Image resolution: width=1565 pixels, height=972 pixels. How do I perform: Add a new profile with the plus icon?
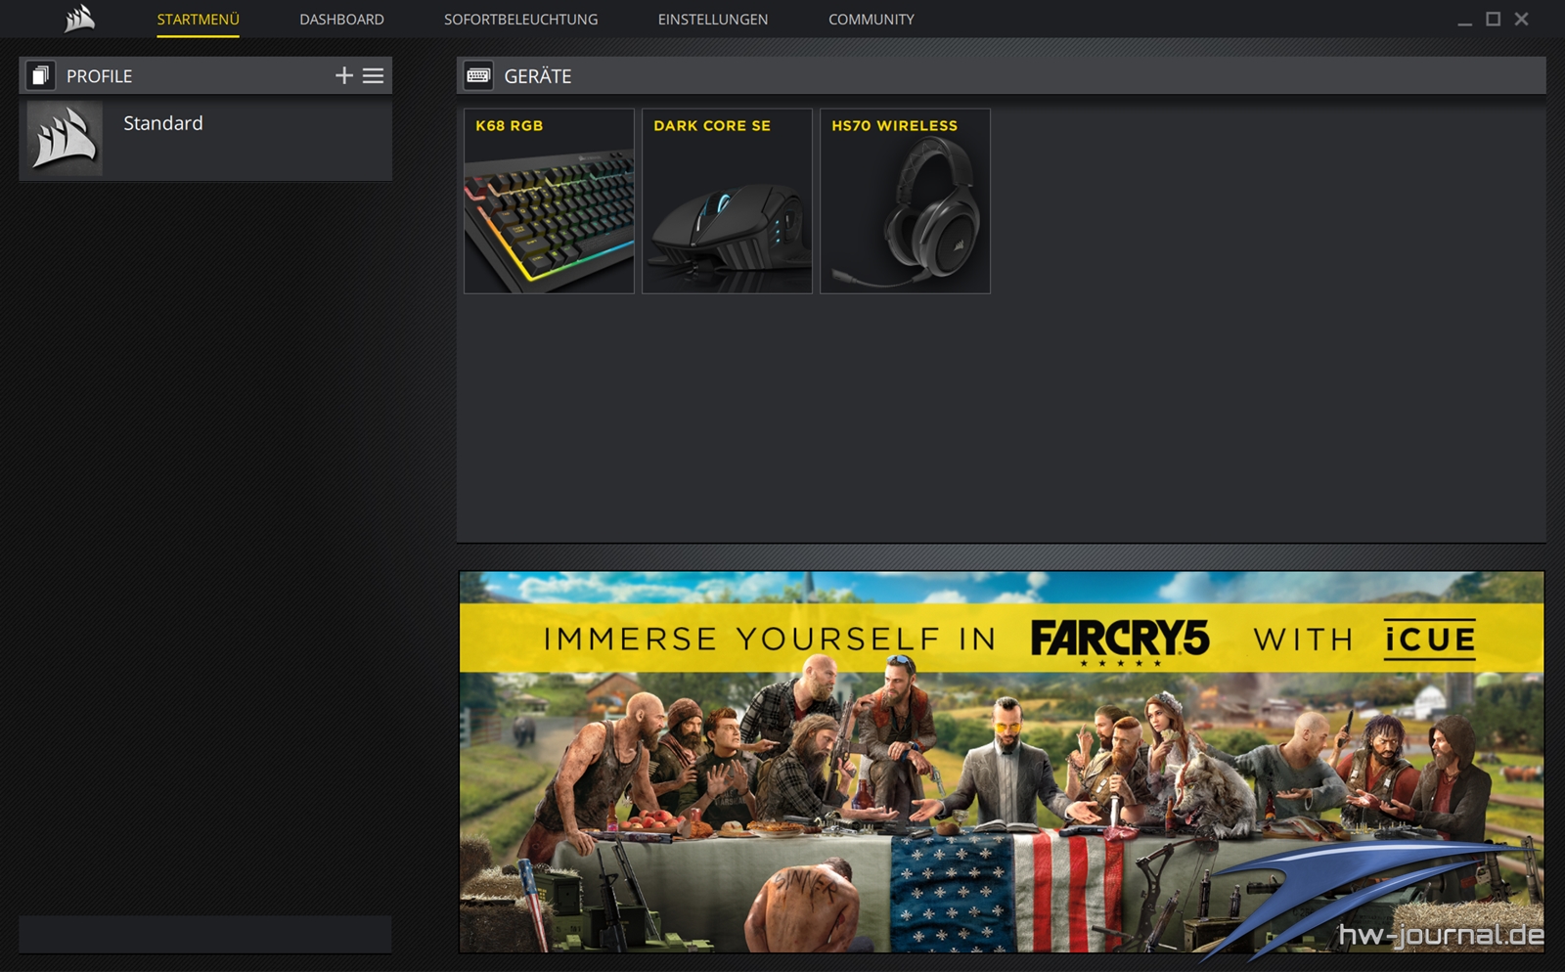(x=344, y=75)
